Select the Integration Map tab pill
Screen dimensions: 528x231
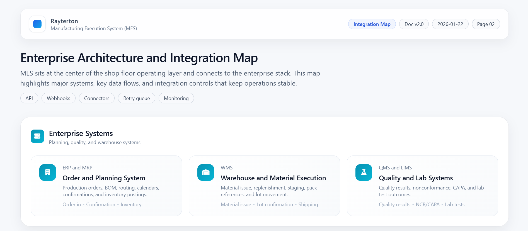point(372,24)
